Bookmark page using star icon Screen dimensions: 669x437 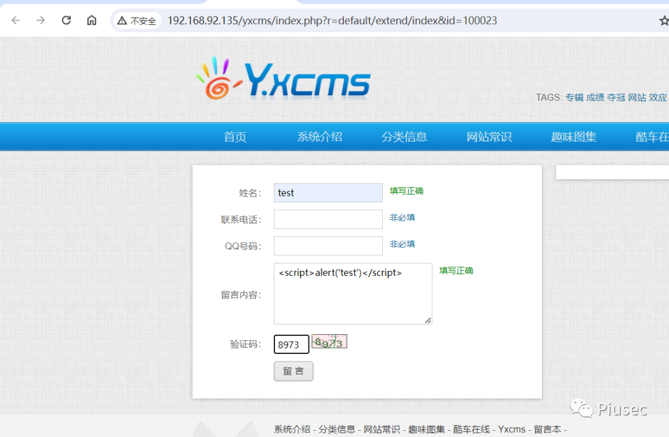pos(664,20)
